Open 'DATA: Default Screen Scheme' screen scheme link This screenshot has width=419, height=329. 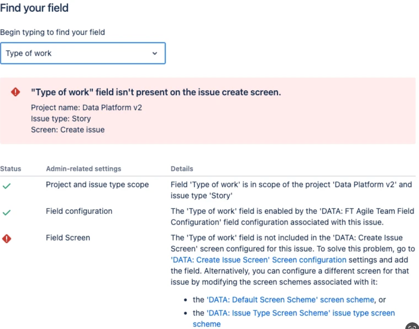[x=290, y=300]
